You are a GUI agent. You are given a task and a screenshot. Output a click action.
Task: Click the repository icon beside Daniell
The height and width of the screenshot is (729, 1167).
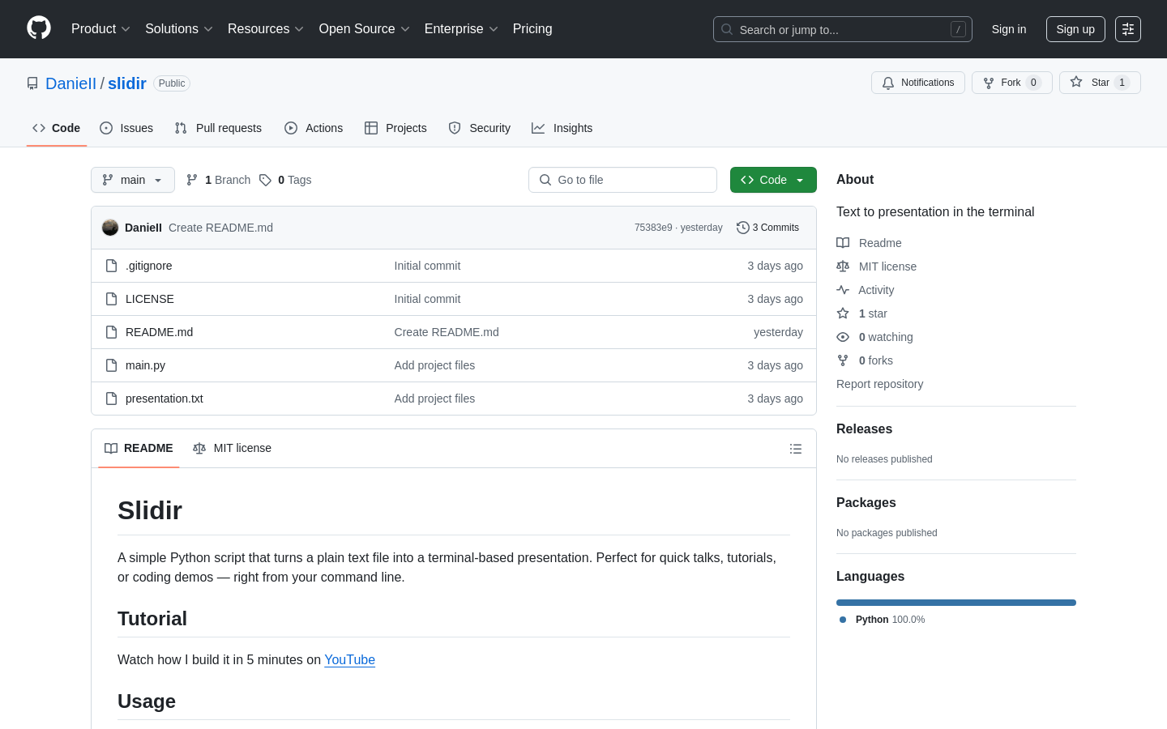[x=32, y=83]
